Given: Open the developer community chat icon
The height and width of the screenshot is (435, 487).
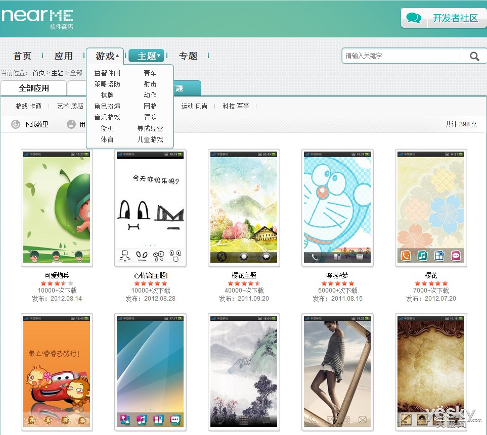Looking at the screenshot, I should pyautogui.click(x=414, y=18).
